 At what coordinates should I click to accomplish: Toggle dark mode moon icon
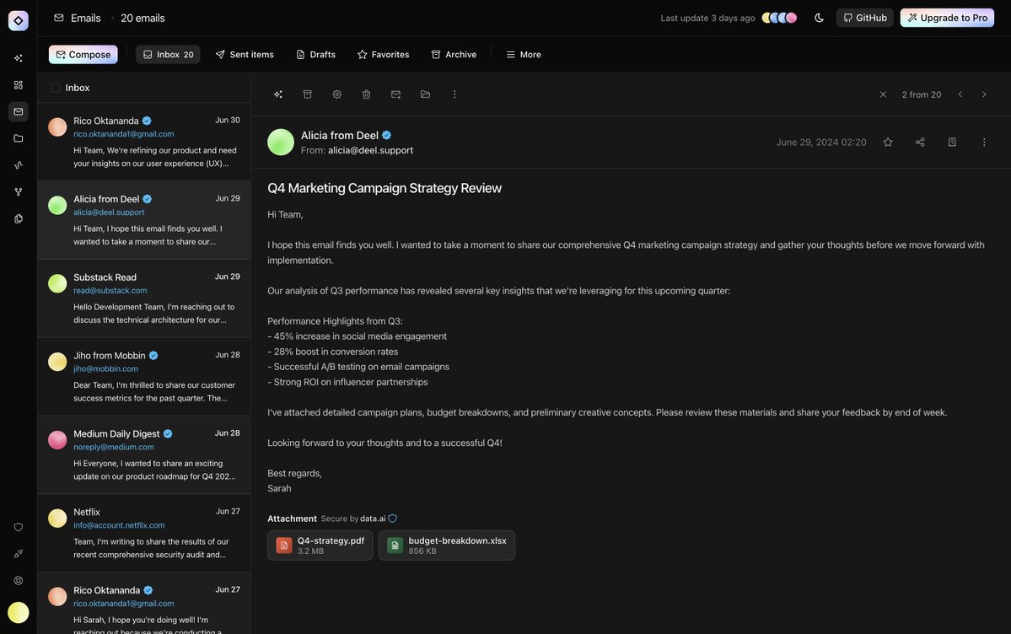click(x=819, y=18)
